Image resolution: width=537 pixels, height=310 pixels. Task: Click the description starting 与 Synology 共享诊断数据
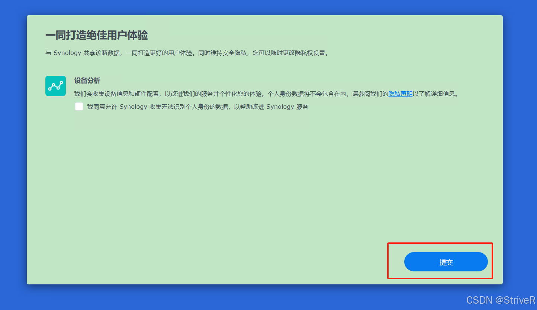(187, 53)
